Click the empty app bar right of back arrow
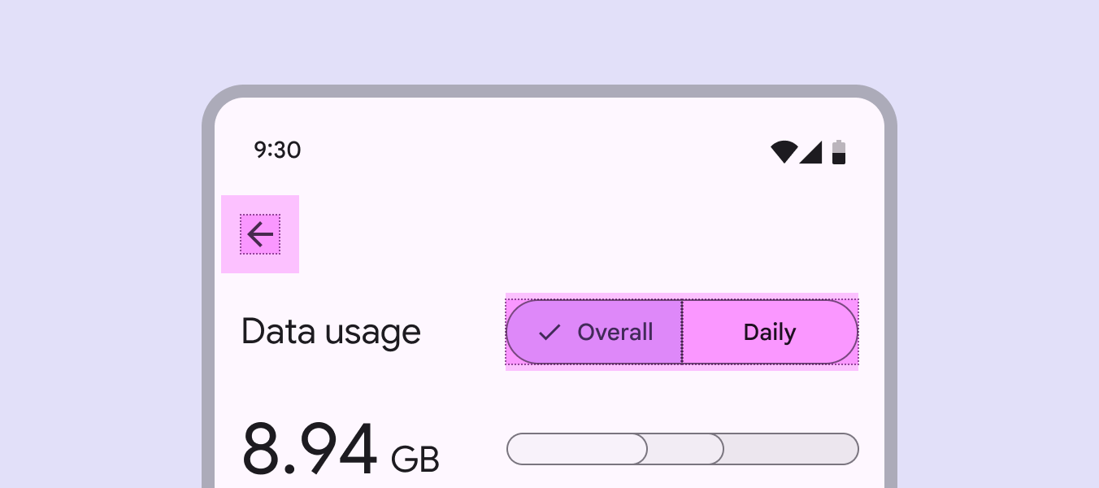 [569, 234]
